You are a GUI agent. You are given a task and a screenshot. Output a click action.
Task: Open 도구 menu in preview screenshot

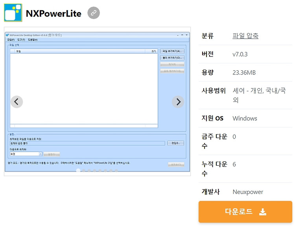(21, 40)
